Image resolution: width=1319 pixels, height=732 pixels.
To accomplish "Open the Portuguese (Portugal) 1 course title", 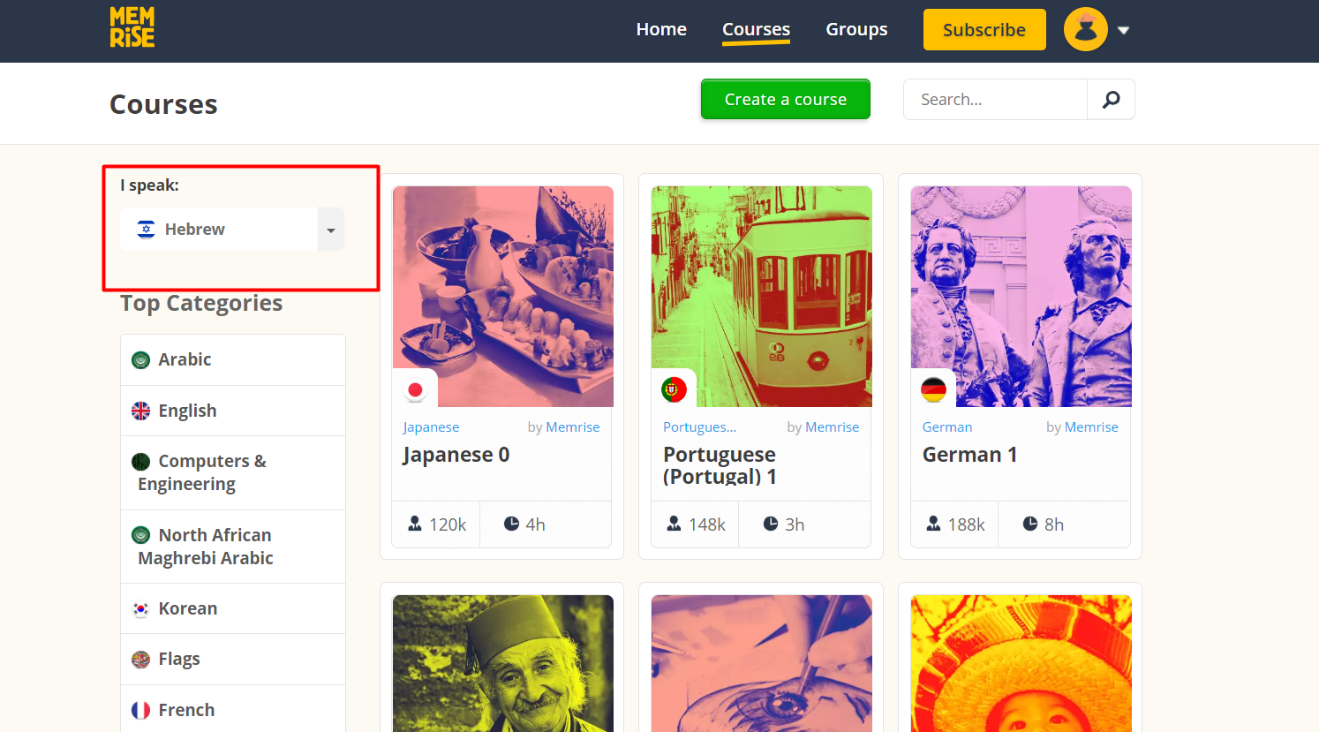I will click(720, 465).
